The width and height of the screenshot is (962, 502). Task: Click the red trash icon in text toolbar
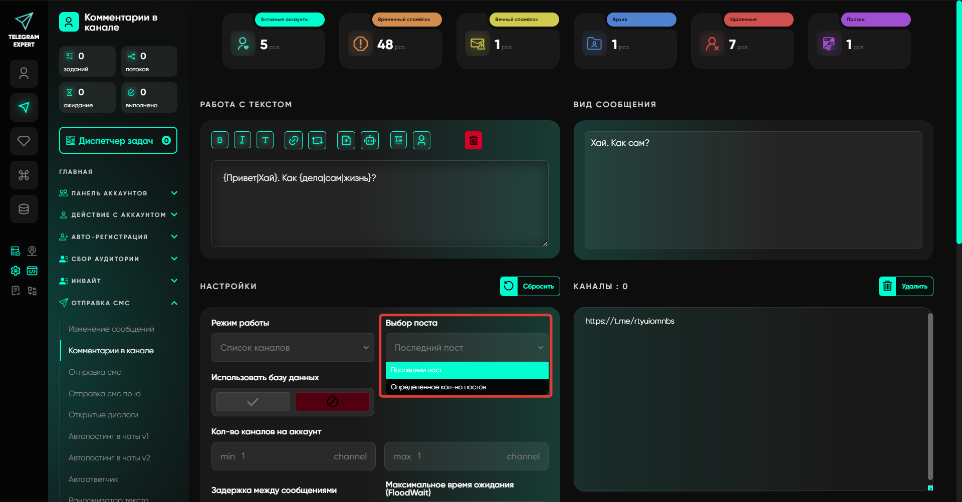[x=473, y=140]
